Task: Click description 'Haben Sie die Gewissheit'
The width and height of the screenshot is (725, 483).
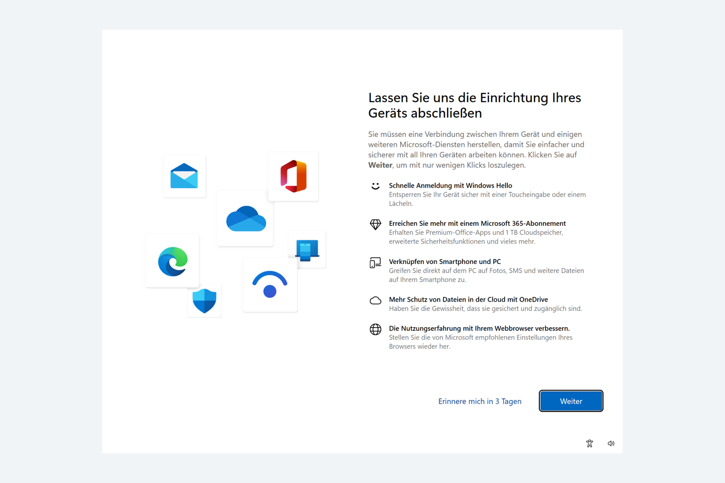Action: click(x=485, y=308)
